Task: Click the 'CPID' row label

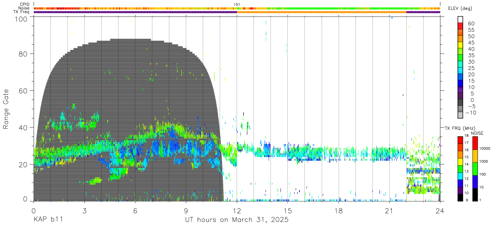Action: click(24, 4)
